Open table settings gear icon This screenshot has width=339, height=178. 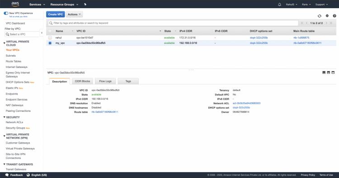click(x=327, y=15)
